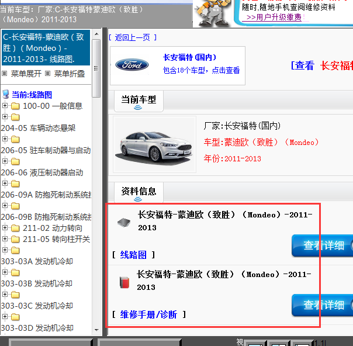Select the folder icon above 206-05 驻车制动器与启动
This screenshot has width=353, height=346.
(x=15, y=139)
